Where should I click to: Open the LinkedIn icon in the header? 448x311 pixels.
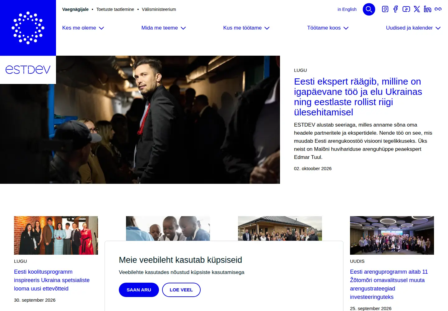[427, 9]
